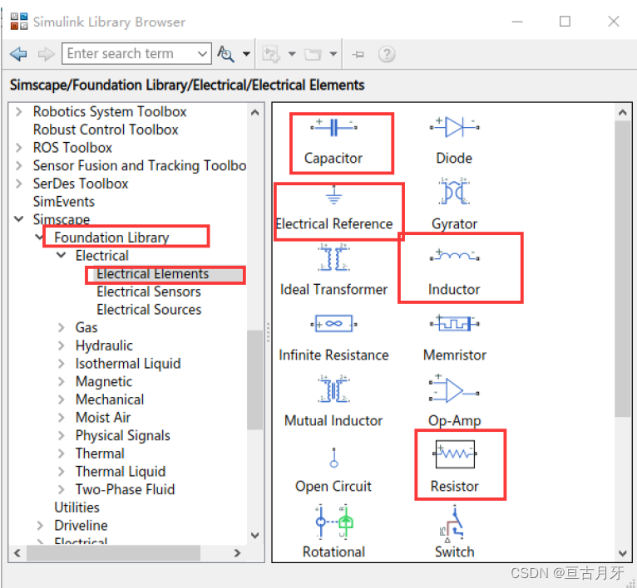637x588 pixels.
Task: Select SimEvents in the tree
Action: point(64,202)
